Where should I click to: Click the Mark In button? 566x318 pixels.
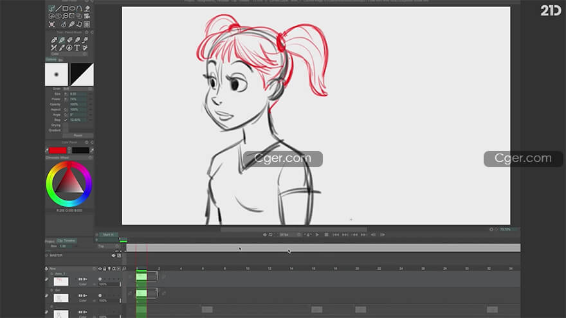[108, 234]
